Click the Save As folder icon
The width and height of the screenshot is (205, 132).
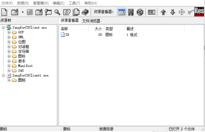click(39, 12)
